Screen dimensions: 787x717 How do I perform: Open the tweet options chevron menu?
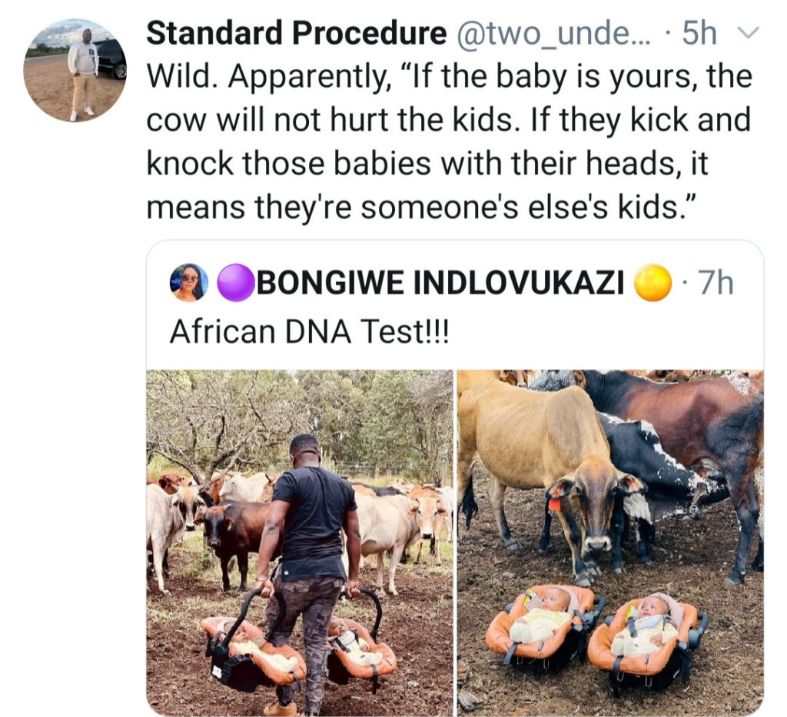[749, 33]
